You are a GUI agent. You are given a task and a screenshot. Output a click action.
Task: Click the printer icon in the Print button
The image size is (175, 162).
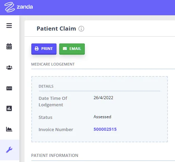36,49
